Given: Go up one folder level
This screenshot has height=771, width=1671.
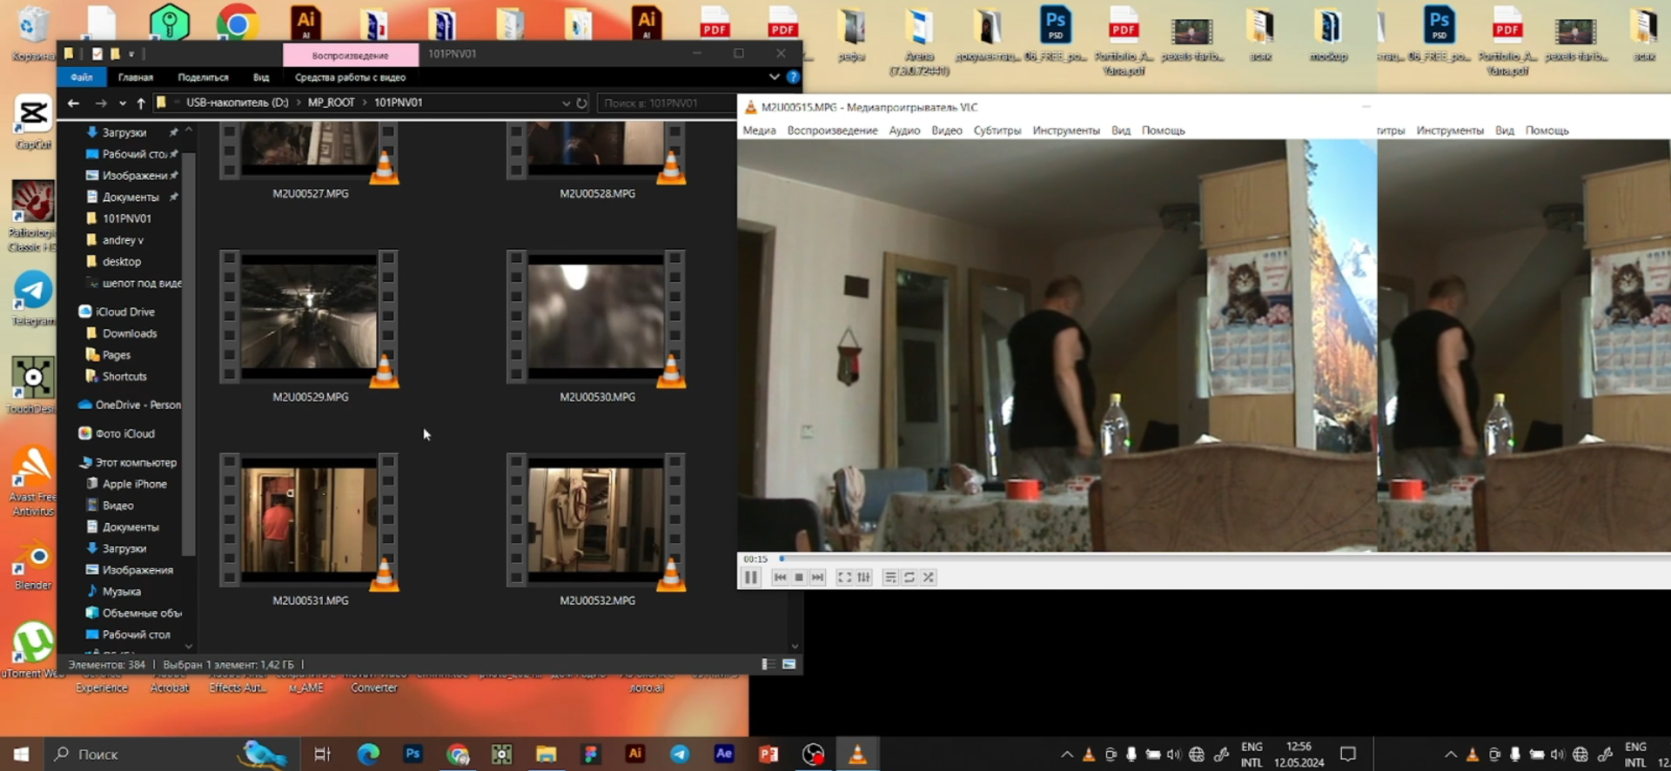Looking at the screenshot, I should (141, 103).
